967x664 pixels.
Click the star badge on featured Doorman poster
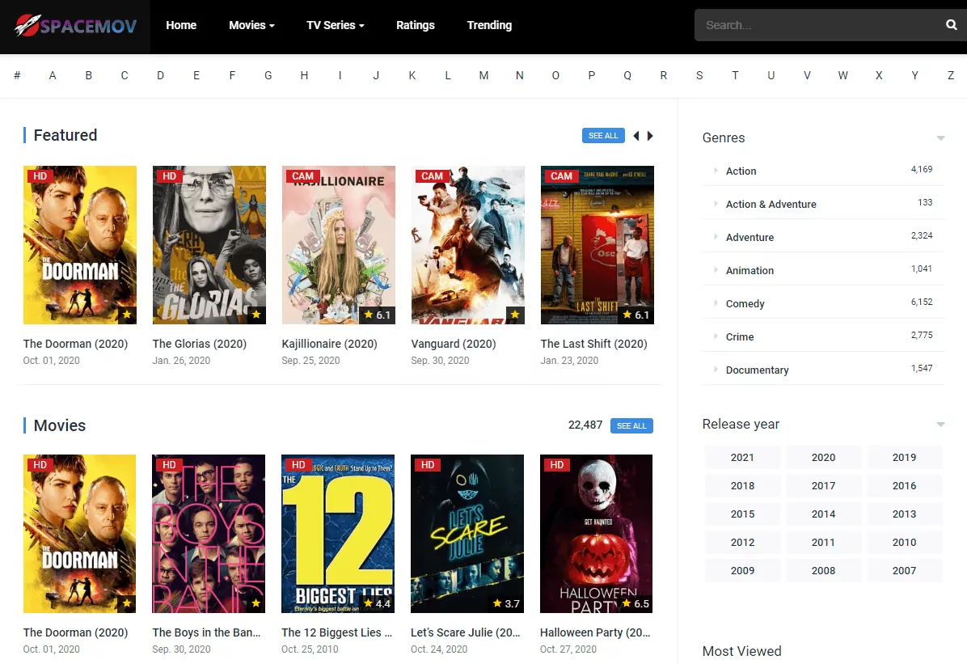click(127, 315)
